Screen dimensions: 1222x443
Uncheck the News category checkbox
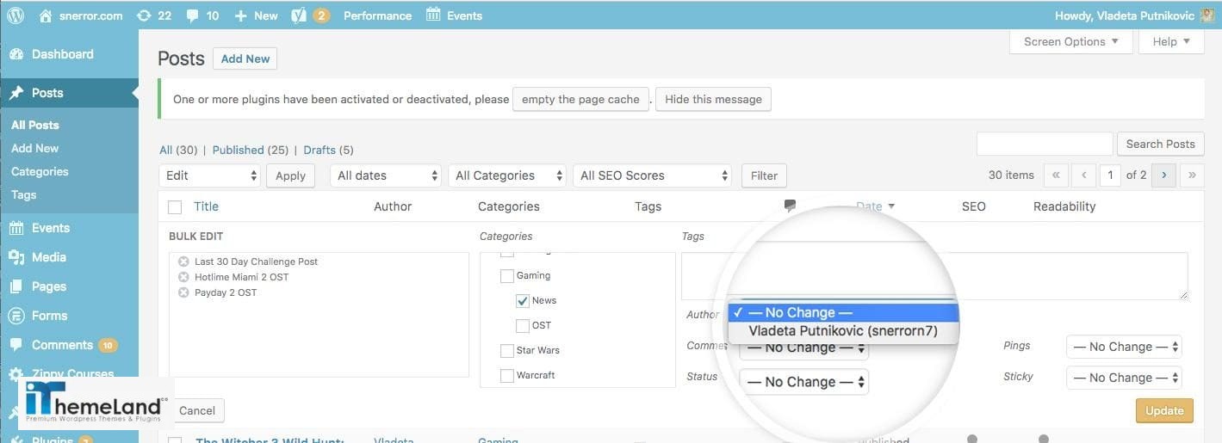523,301
